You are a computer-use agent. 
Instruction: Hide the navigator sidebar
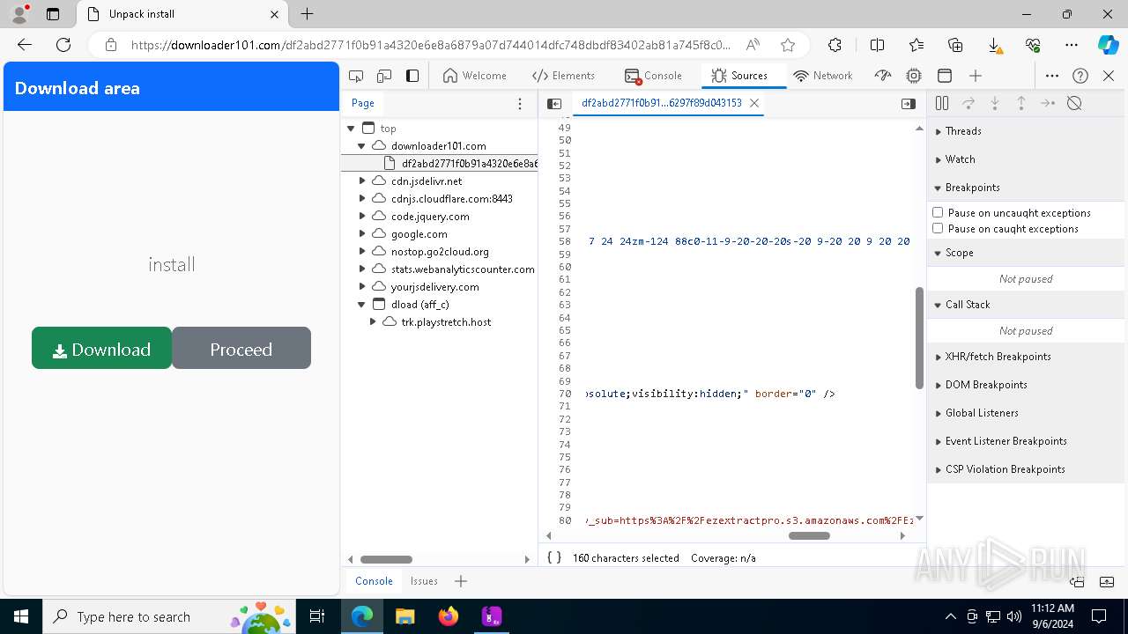(554, 103)
